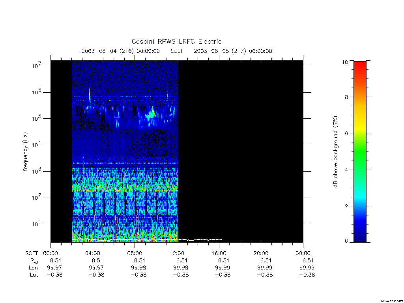Click the latitude value '-0.38' under 16:00
This screenshot has height=303, width=404.
tap(223, 275)
